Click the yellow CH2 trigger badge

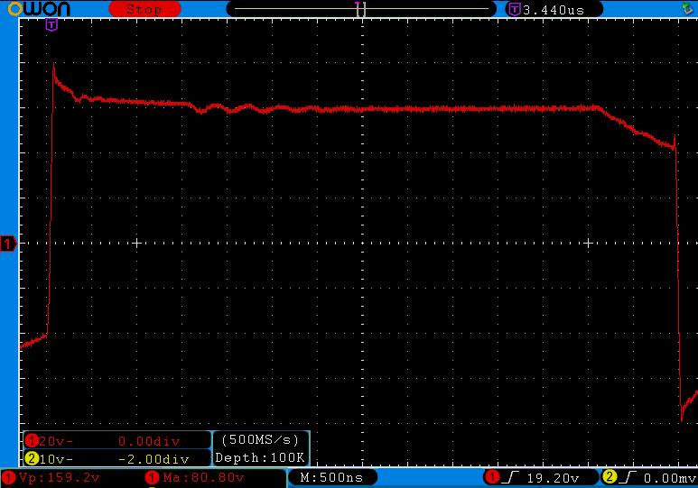609,477
